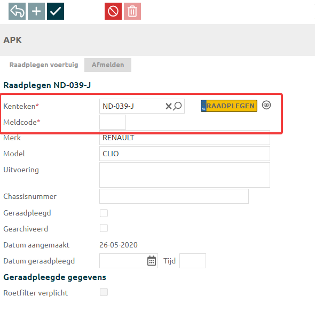
Task: Select the Model field showing CLIO
Action: 185,154
